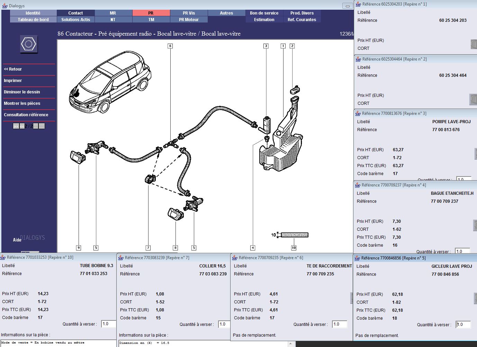Image resolution: width=477 pixels, height=347 pixels.
Task: Open the PR tab
Action: (151, 13)
